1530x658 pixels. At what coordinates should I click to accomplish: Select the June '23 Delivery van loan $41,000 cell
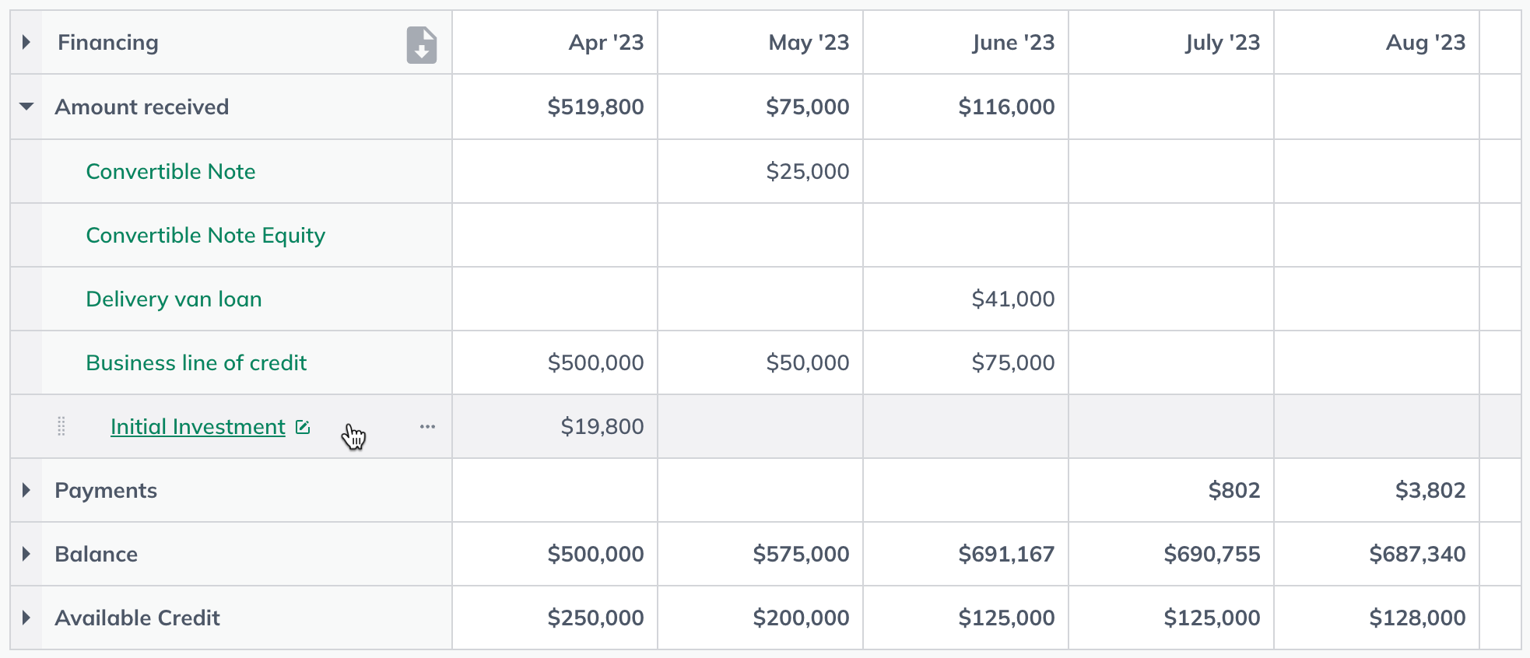point(966,299)
